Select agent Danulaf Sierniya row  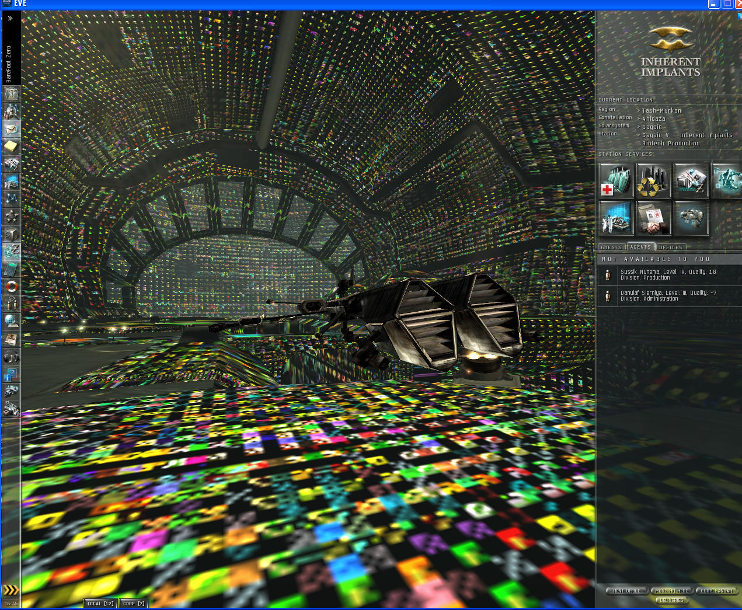(x=669, y=296)
